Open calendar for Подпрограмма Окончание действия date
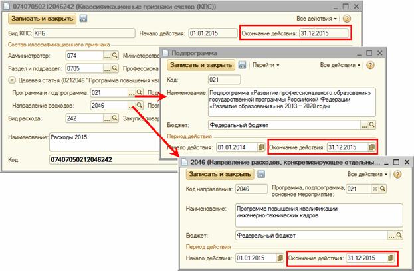The image size is (414, 271). coord(371,147)
